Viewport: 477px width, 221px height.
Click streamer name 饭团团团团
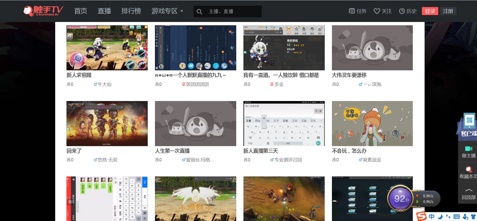point(197,84)
